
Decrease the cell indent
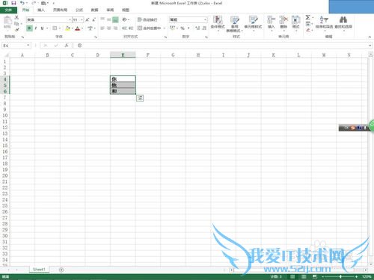(x=124, y=28)
